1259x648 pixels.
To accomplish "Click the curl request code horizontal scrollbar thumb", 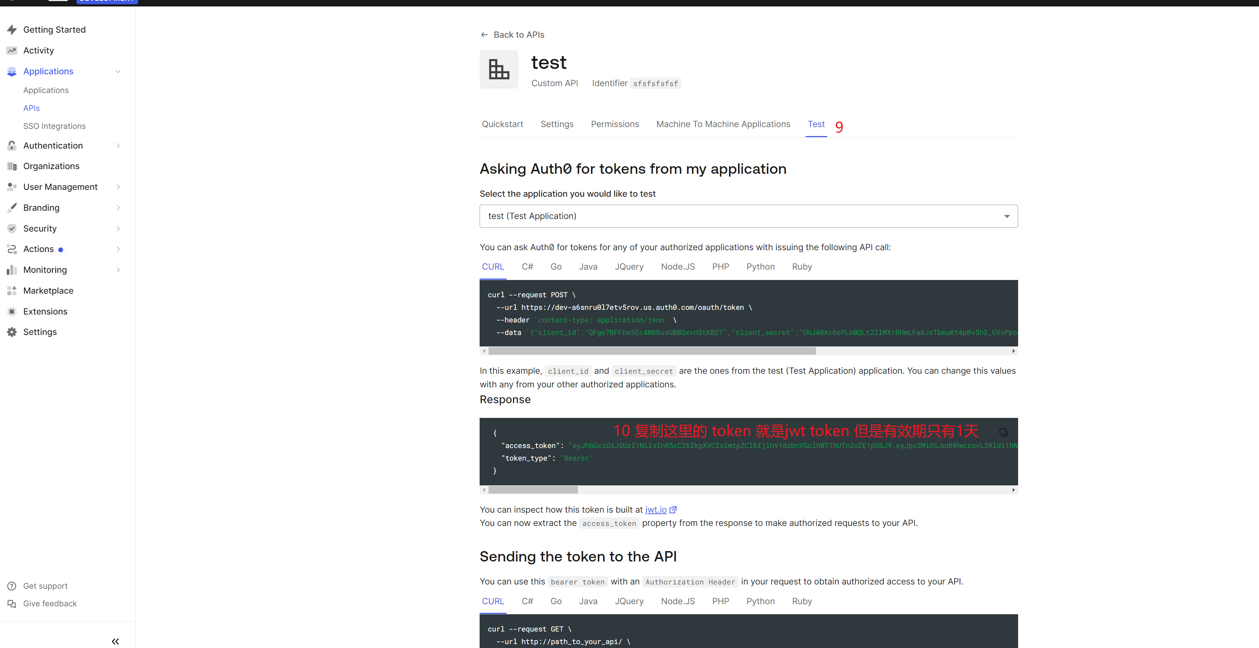I will pos(652,351).
